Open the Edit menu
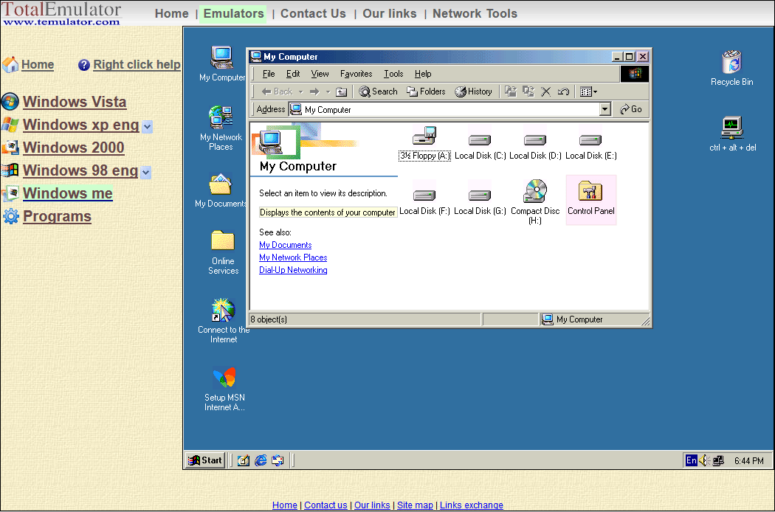The height and width of the screenshot is (512, 775). [293, 74]
